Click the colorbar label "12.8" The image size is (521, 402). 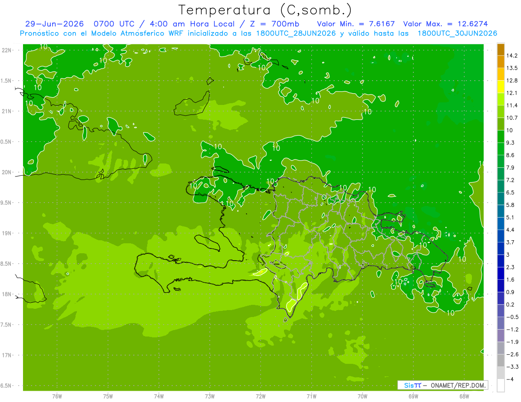pos(512,81)
